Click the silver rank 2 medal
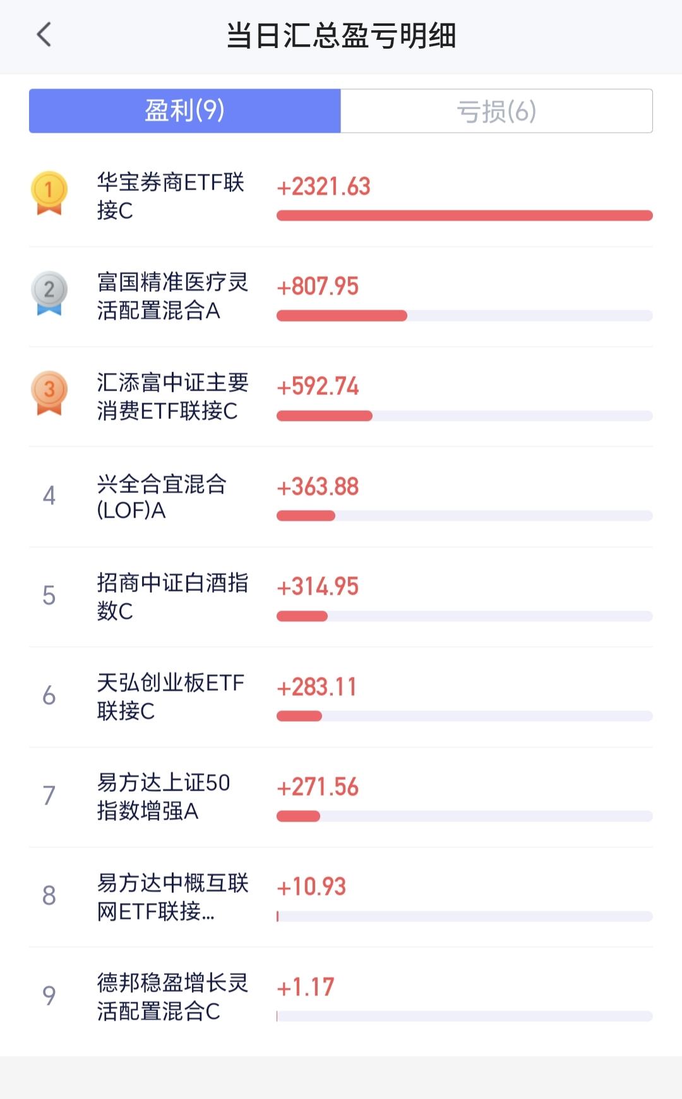Image resolution: width=682 pixels, height=1099 pixels. point(49,293)
